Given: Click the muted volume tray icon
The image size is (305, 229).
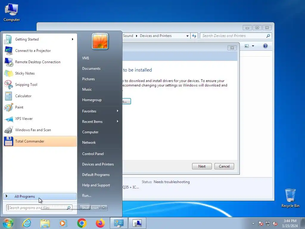Looking at the screenshot, I should click(x=275, y=223).
